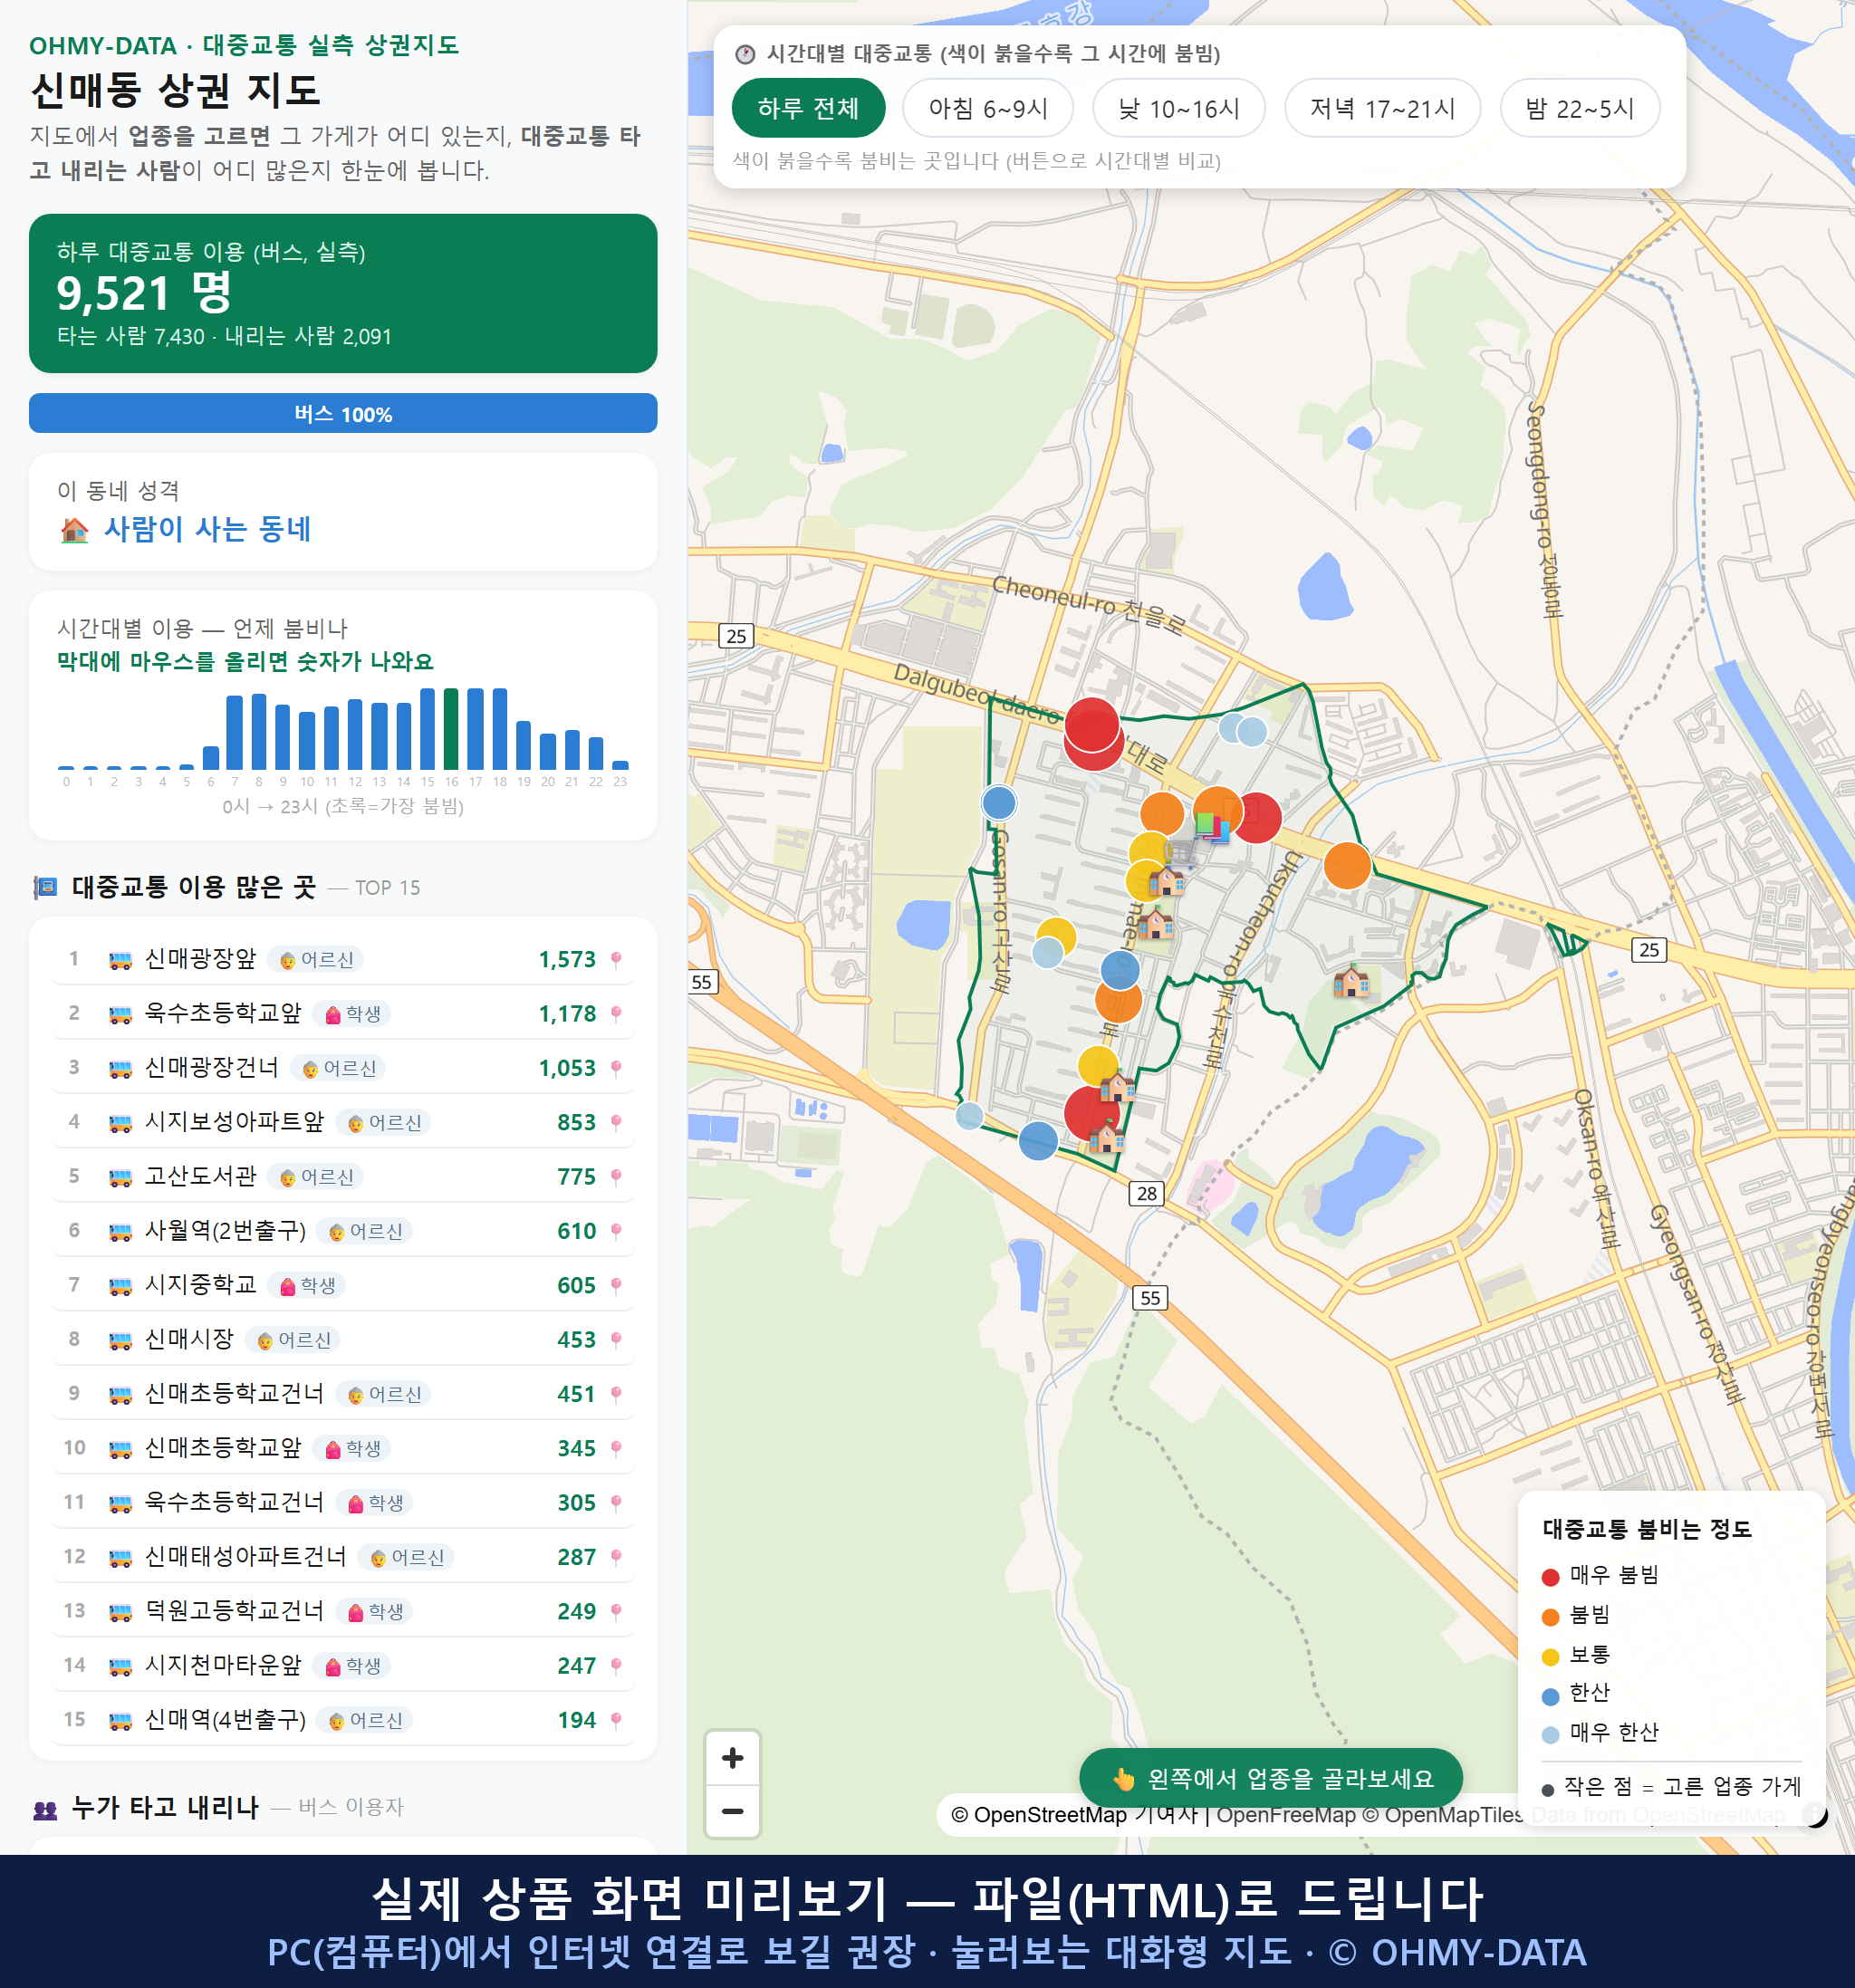Click the 1,053 count value
The height and width of the screenshot is (1988, 1855).
(567, 1068)
